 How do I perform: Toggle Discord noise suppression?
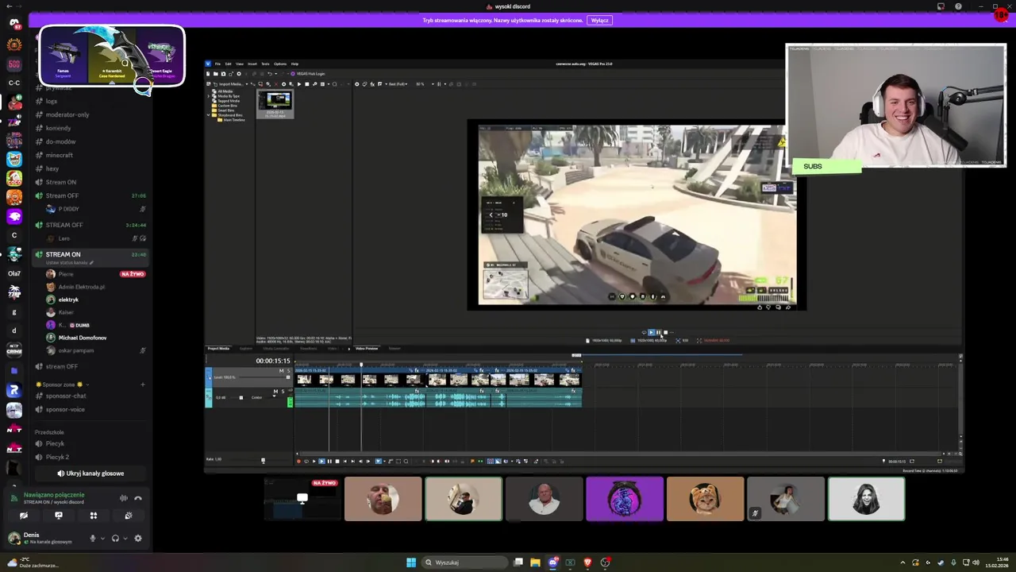pos(124,498)
